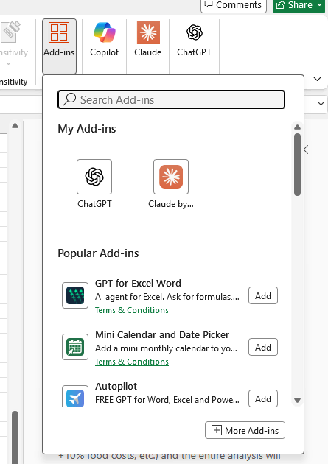Click the 'AI agent for Excel' description

coord(167,297)
